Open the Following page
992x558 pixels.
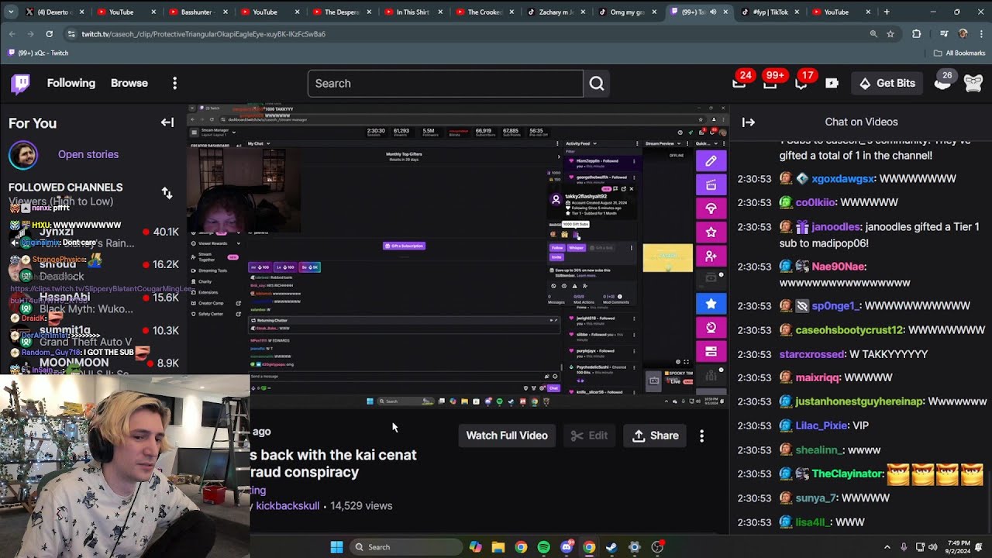click(x=71, y=83)
